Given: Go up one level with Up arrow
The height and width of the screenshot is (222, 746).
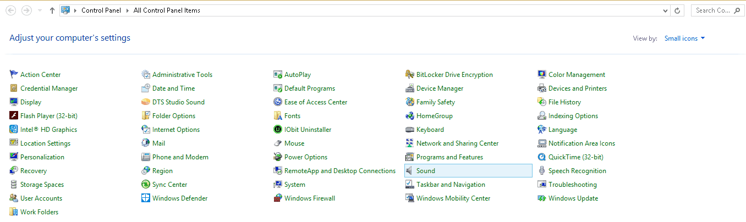Looking at the screenshot, I should click(x=52, y=10).
